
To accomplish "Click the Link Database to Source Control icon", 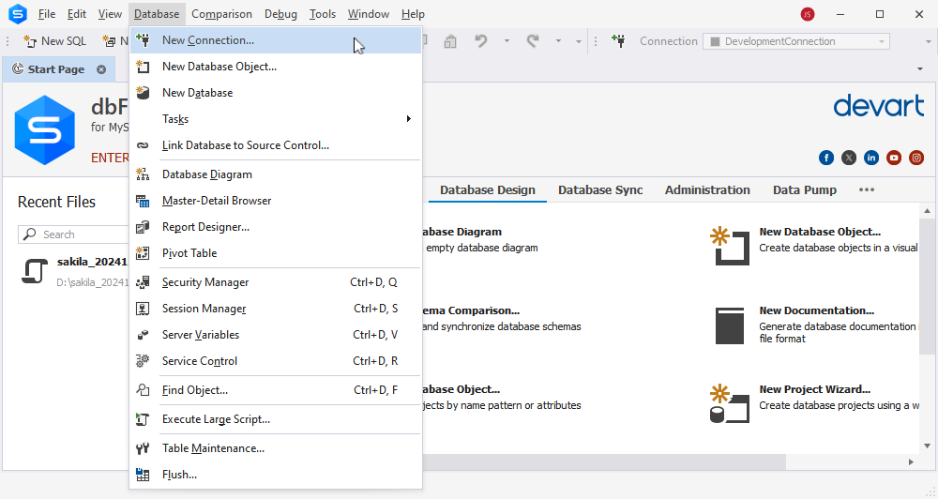I will (x=143, y=145).
